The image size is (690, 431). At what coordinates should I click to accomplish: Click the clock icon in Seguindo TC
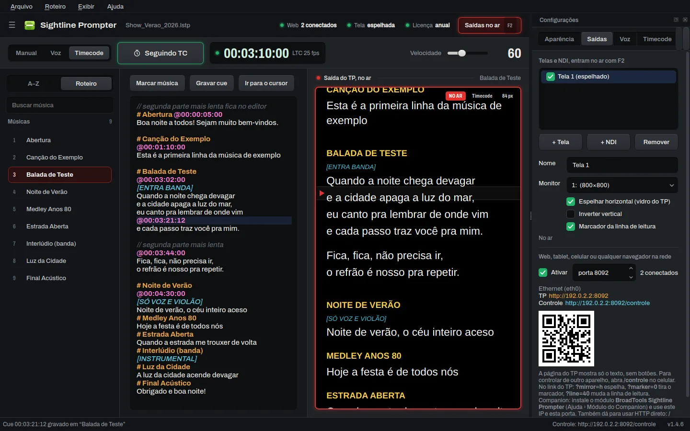tap(137, 53)
